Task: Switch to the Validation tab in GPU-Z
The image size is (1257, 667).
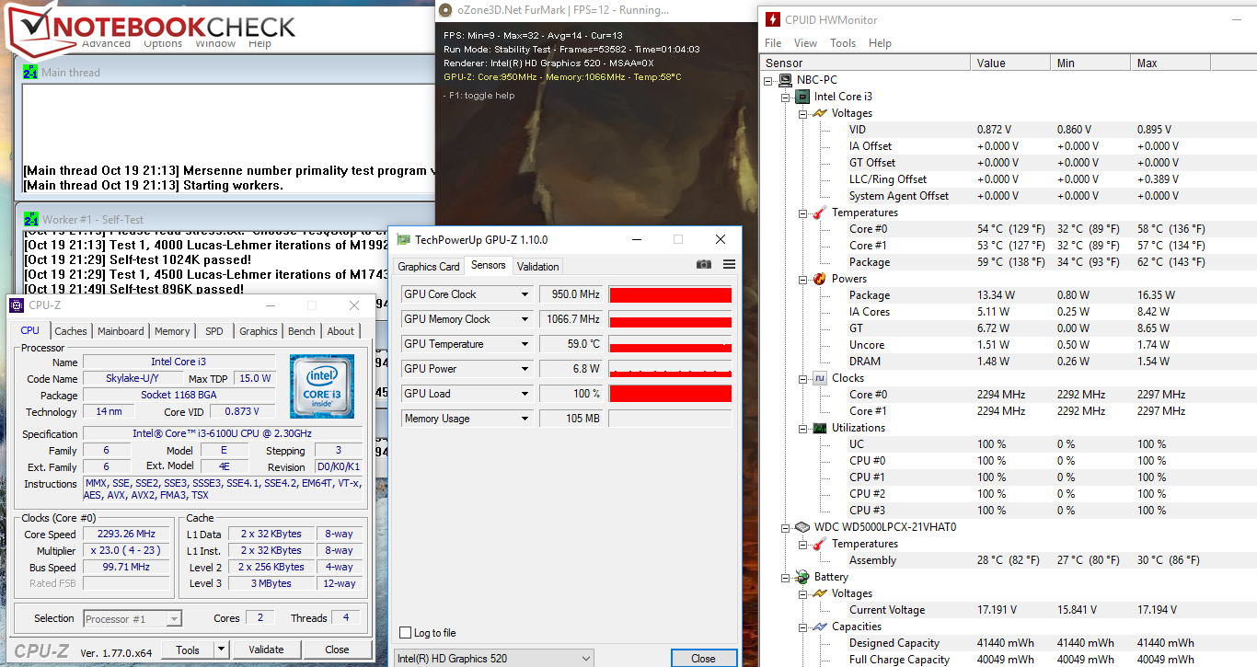Action: (538, 267)
